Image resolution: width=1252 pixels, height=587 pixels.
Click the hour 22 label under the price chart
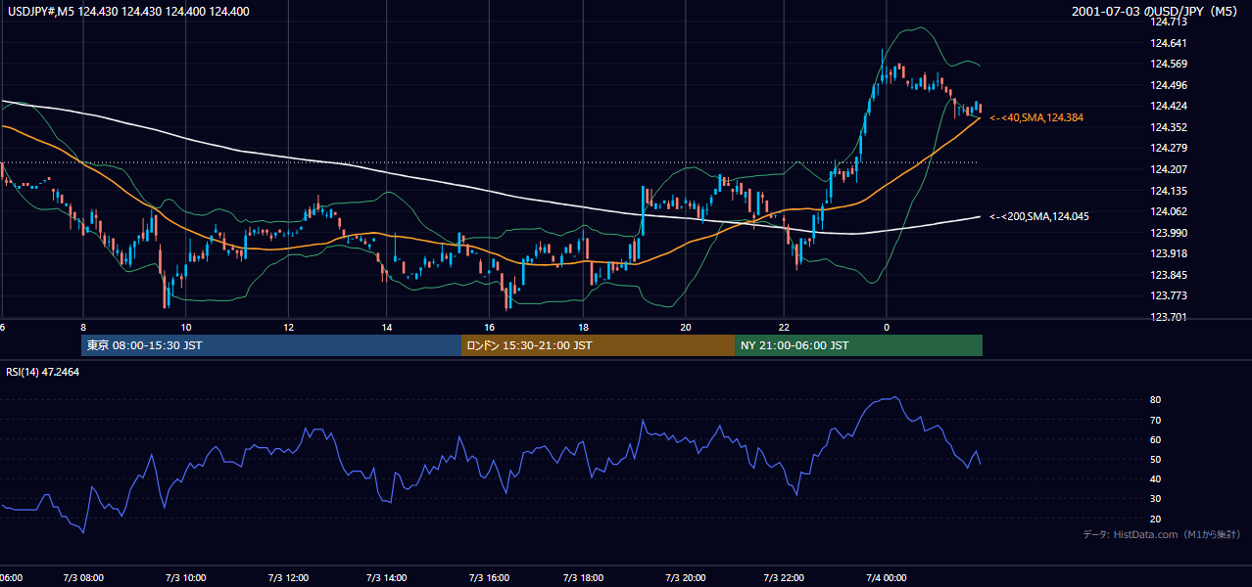tap(784, 327)
